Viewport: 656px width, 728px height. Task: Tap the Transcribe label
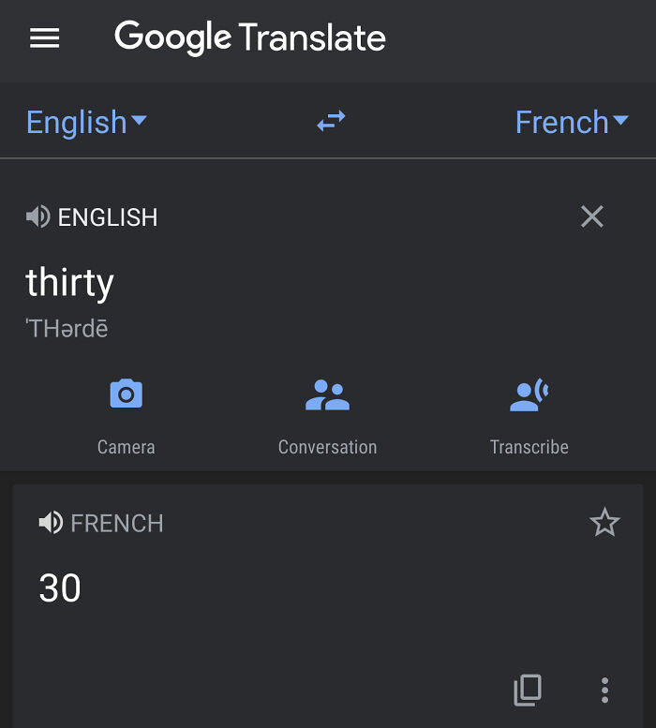[529, 447]
